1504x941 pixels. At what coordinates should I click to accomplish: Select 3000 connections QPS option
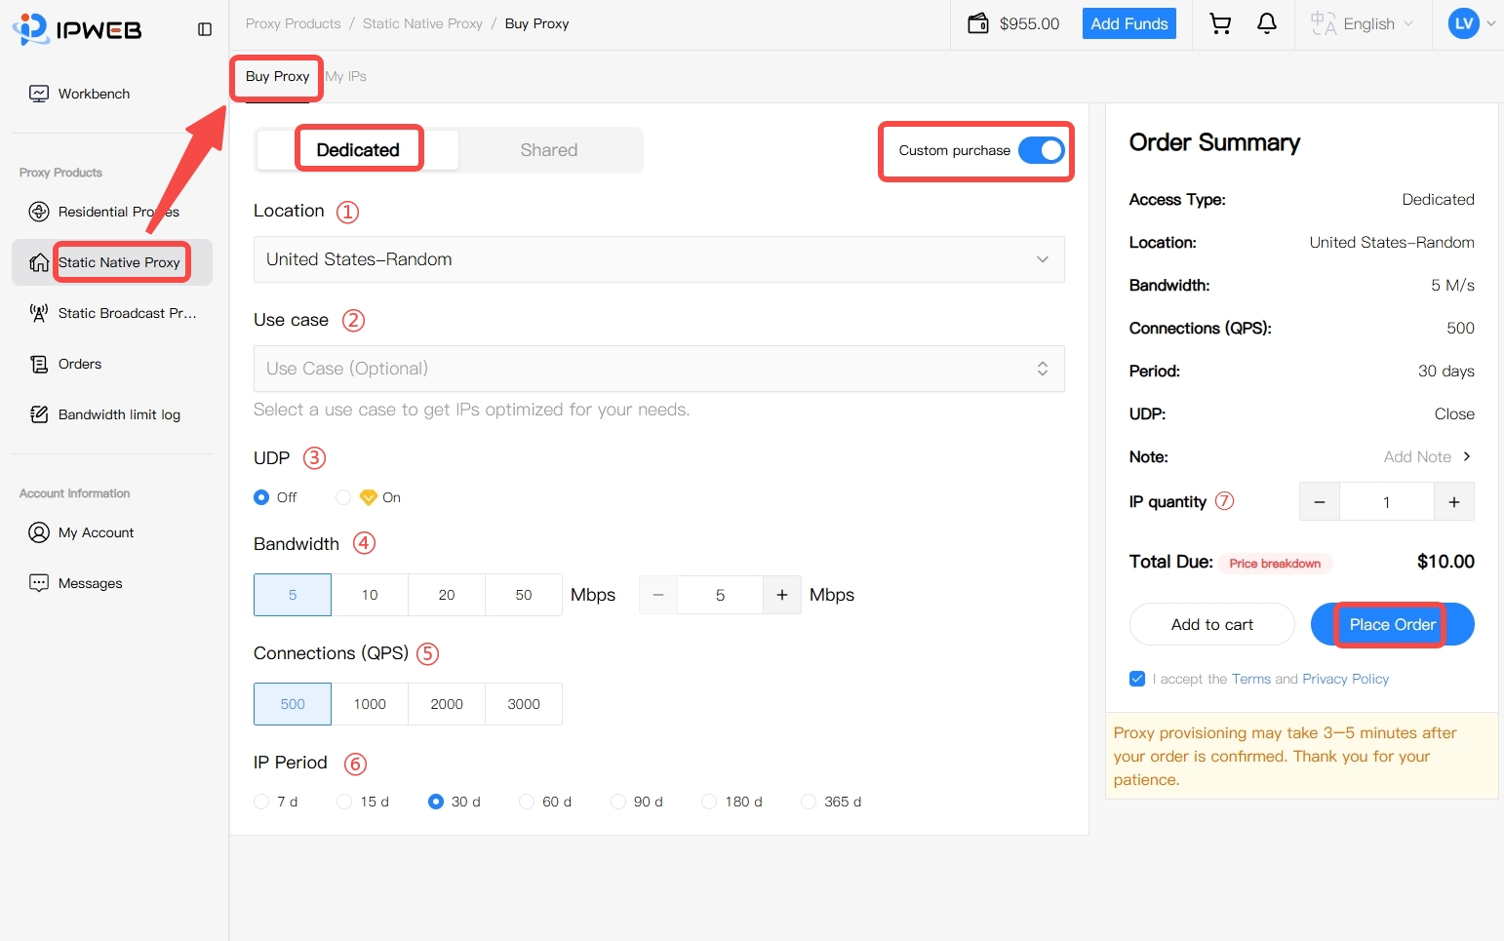pyautogui.click(x=524, y=704)
